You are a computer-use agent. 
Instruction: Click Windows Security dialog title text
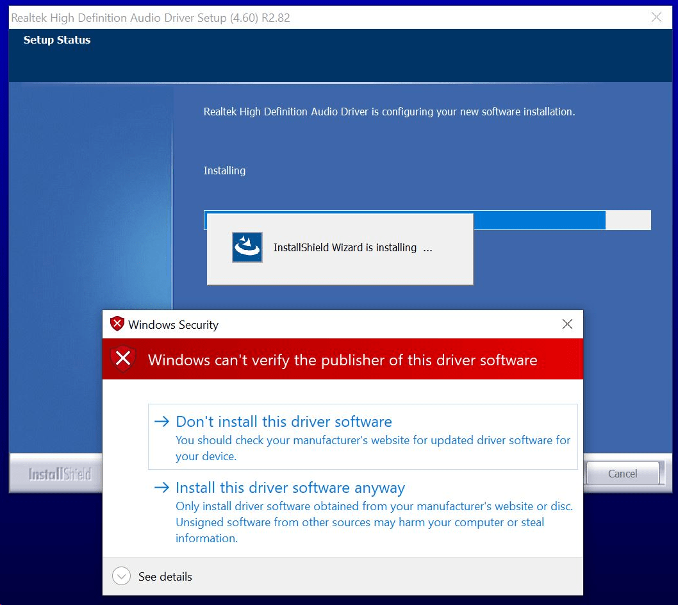pos(174,324)
